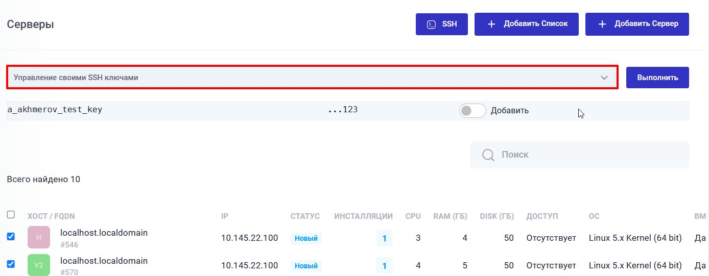The width and height of the screenshot is (709, 276).
Task: Uncheck the checkbox for server #546
Action: (11, 236)
